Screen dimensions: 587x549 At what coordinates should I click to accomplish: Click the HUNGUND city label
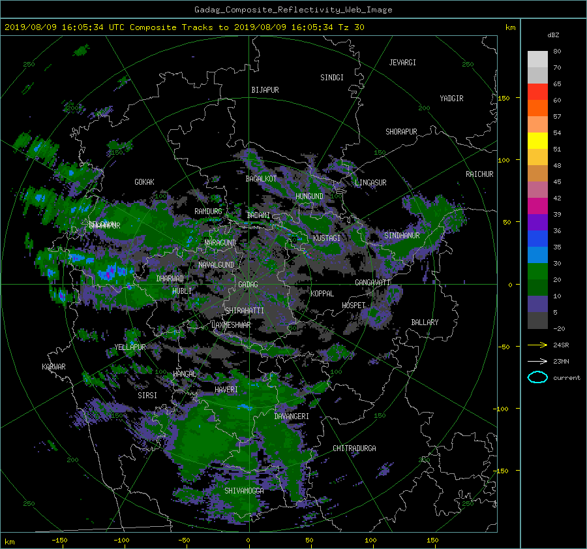tap(309, 196)
